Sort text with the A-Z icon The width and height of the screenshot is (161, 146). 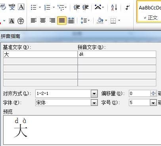(114, 8)
